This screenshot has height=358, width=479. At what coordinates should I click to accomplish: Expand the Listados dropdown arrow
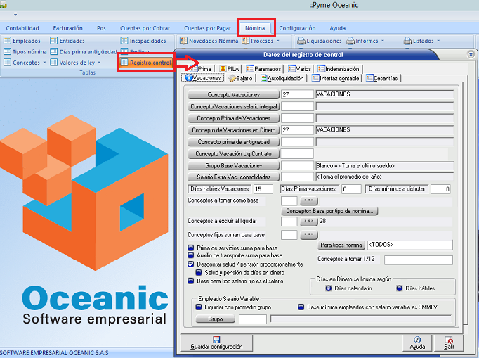coord(438,41)
